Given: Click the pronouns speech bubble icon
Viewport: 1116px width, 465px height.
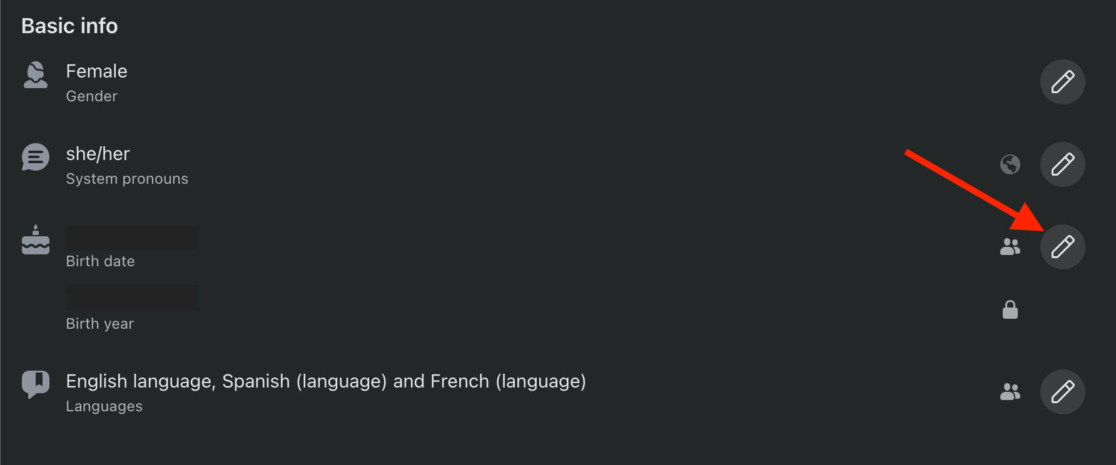Looking at the screenshot, I should tap(36, 157).
